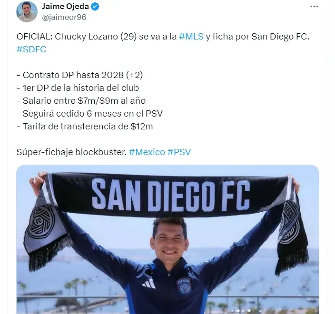Image resolution: width=335 pixels, height=314 pixels.
Task: Open the #MLS hashtag
Action: (191, 37)
